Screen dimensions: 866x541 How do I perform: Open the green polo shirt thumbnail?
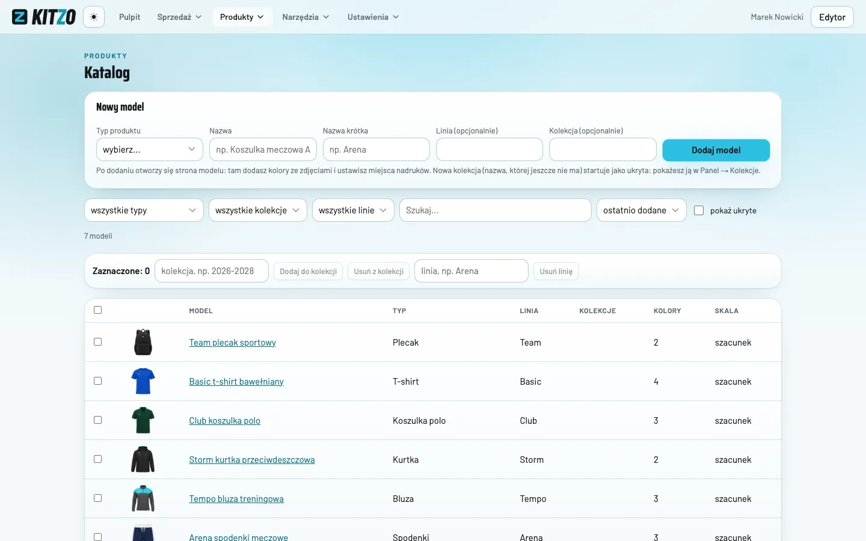(143, 420)
